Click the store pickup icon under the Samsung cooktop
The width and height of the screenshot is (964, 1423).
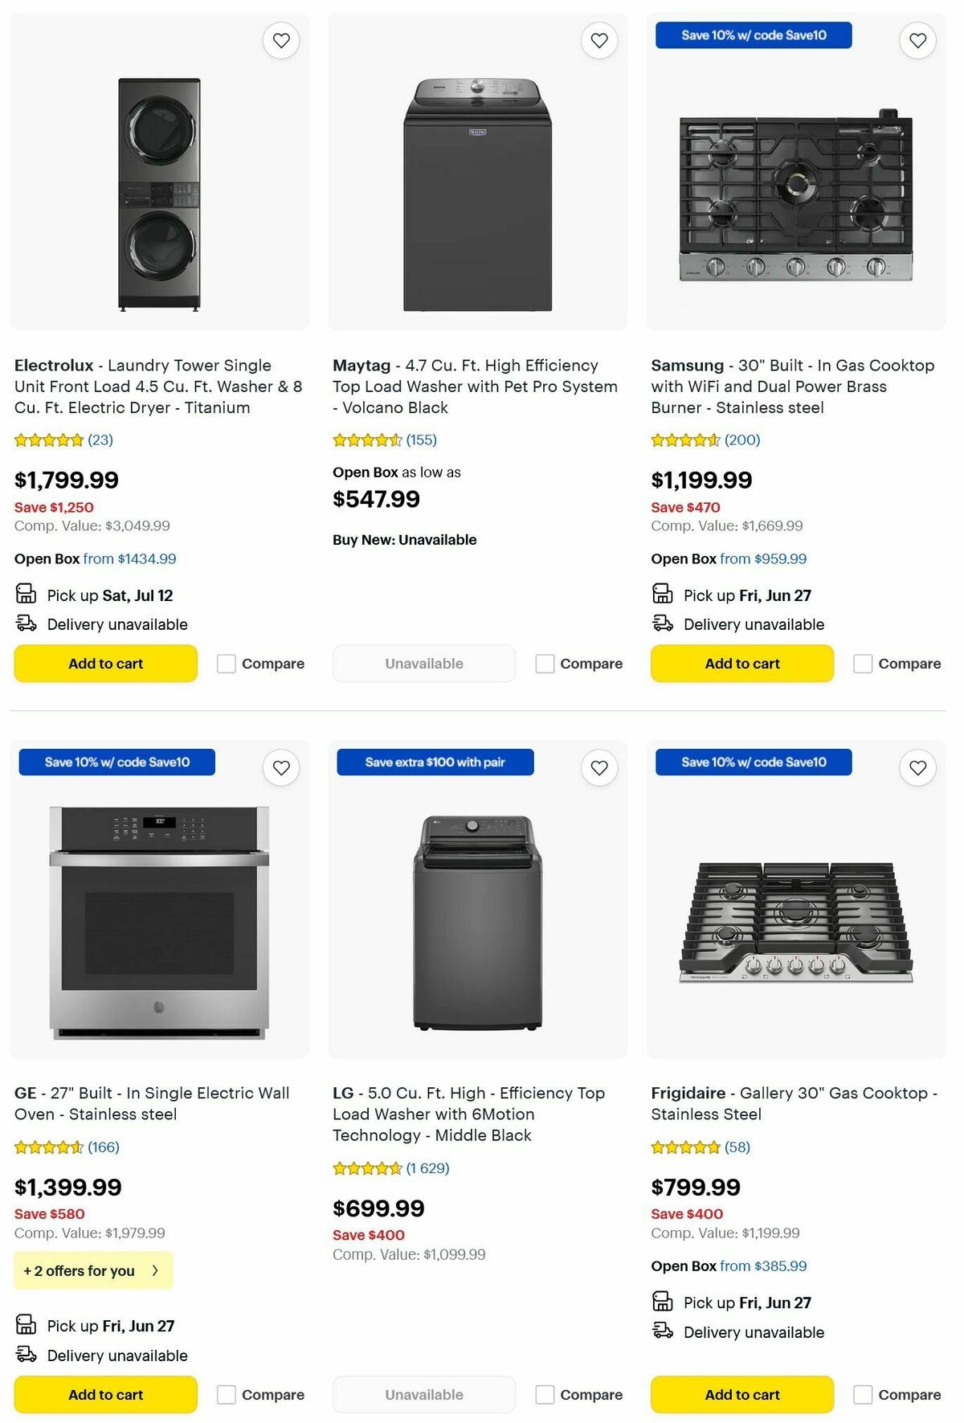click(x=663, y=595)
